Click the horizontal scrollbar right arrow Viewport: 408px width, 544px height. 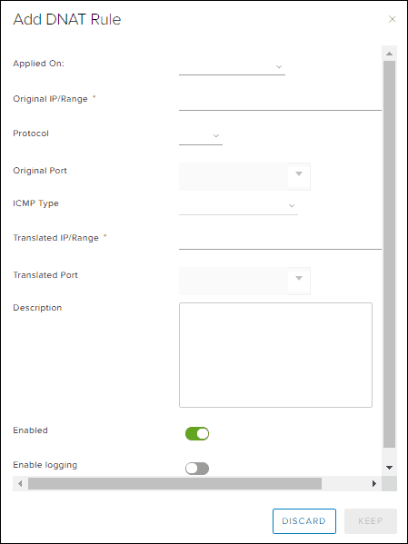pyautogui.click(x=374, y=484)
